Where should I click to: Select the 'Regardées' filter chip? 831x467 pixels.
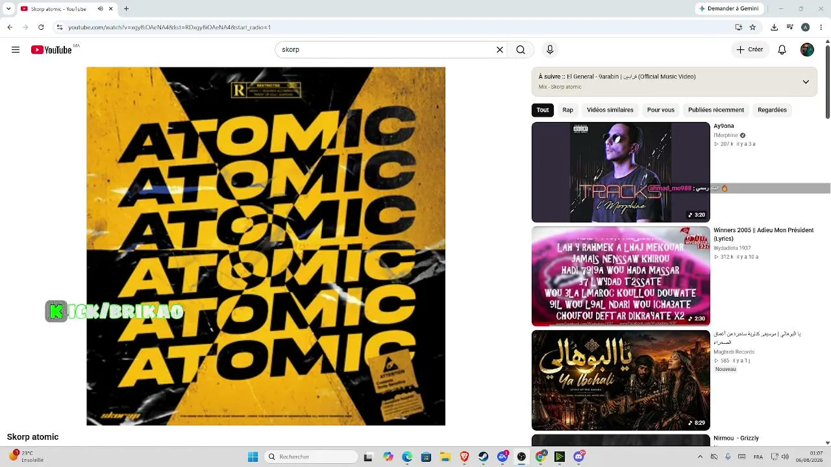772,110
